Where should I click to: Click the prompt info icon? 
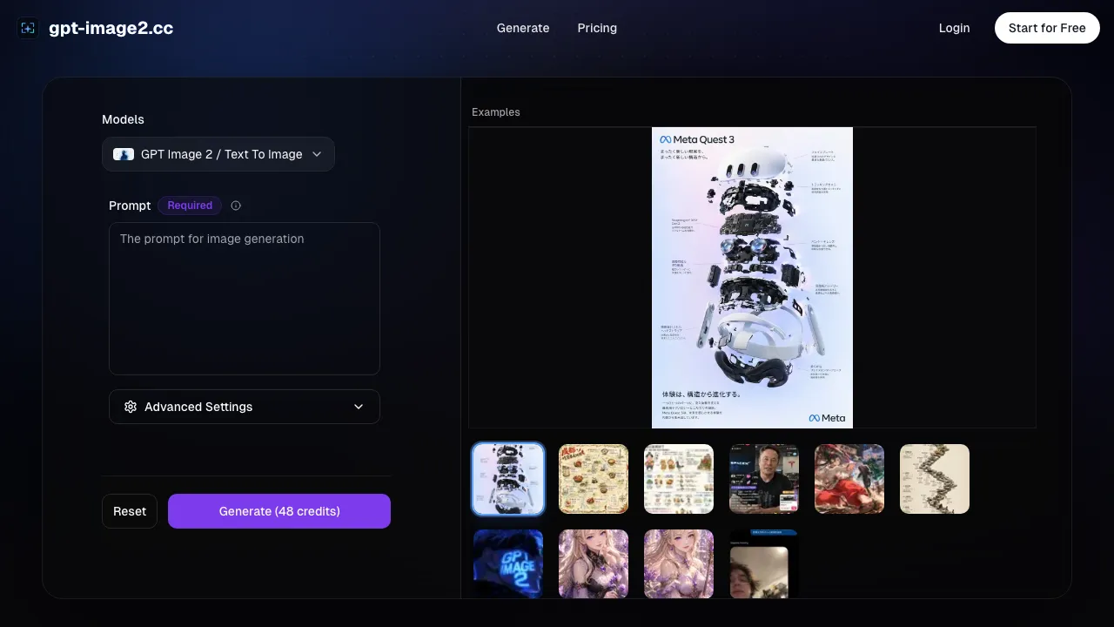[236, 206]
